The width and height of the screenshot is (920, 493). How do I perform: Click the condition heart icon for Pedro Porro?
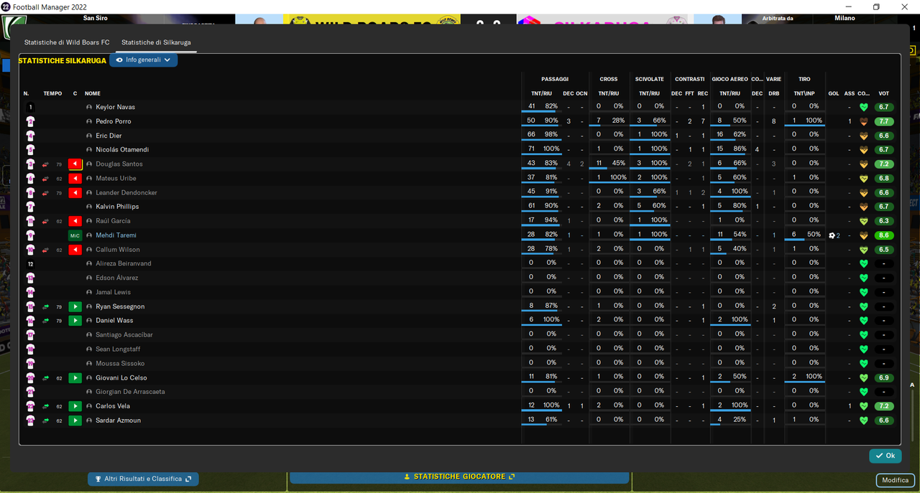tap(863, 121)
